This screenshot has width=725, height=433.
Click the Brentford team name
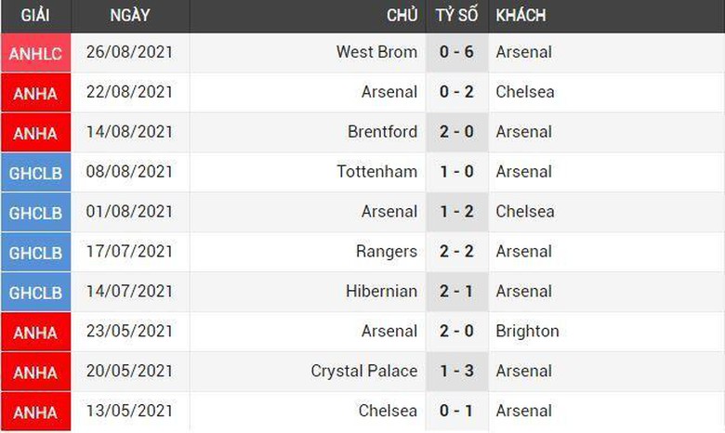pos(382,132)
